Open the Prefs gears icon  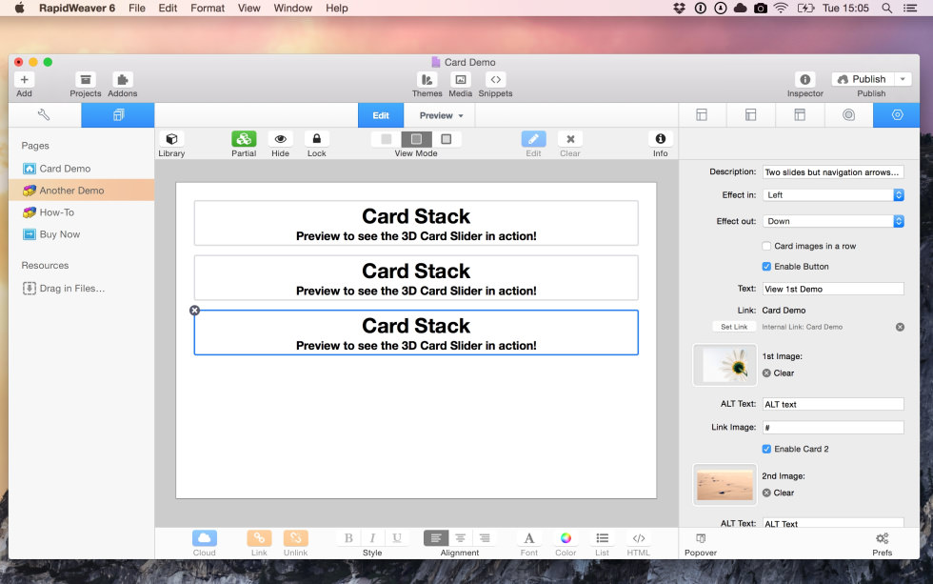coord(882,538)
